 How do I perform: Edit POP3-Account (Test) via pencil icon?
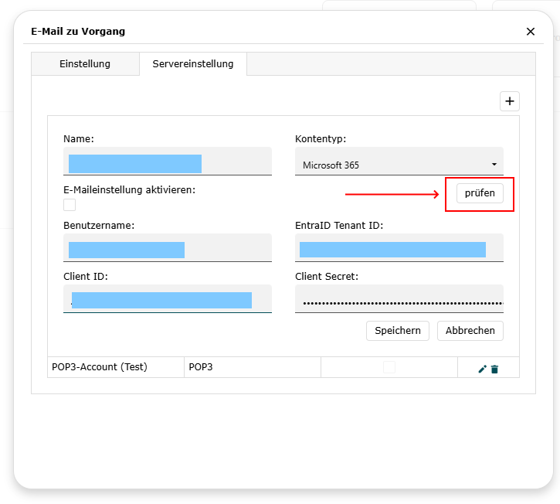click(483, 369)
